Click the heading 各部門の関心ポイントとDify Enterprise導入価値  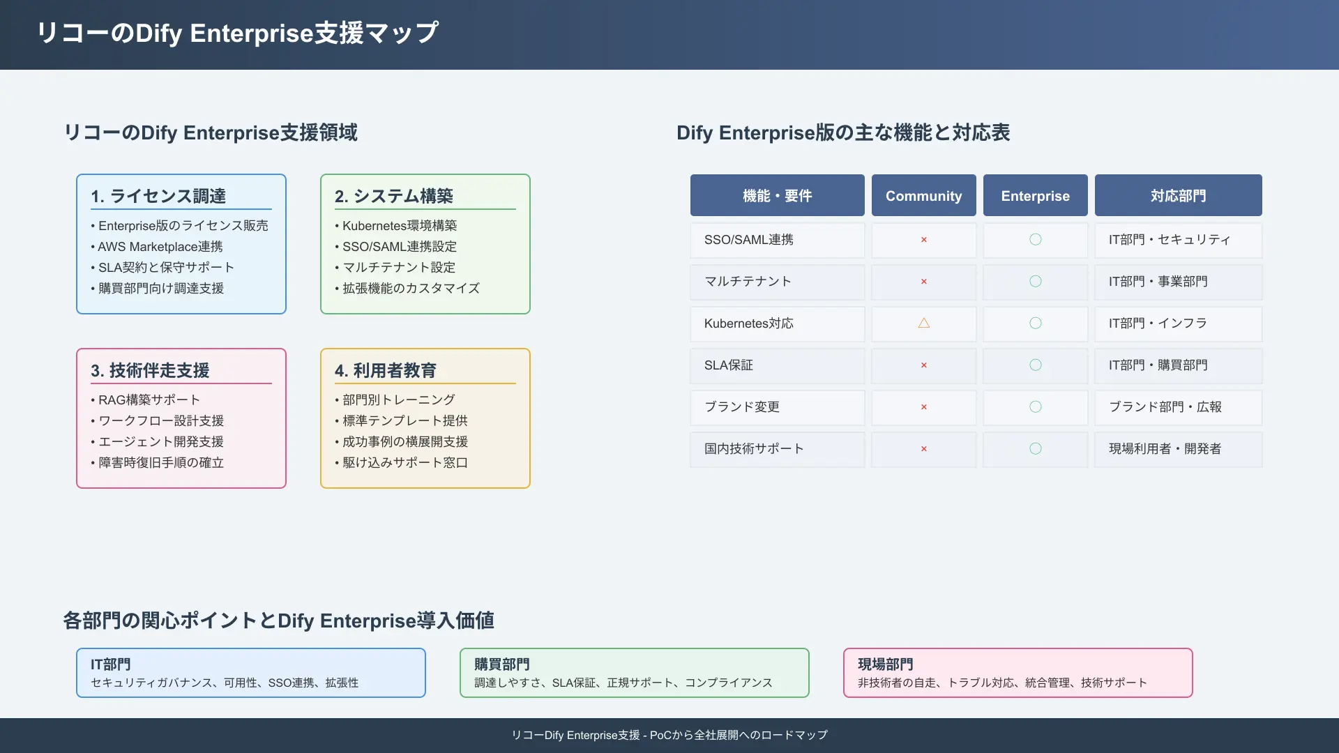click(x=279, y=621)
